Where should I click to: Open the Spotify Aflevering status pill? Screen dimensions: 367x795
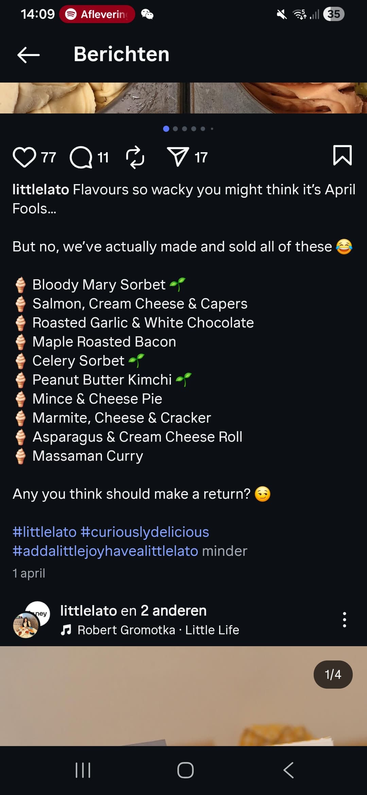[x=97, y=14]
